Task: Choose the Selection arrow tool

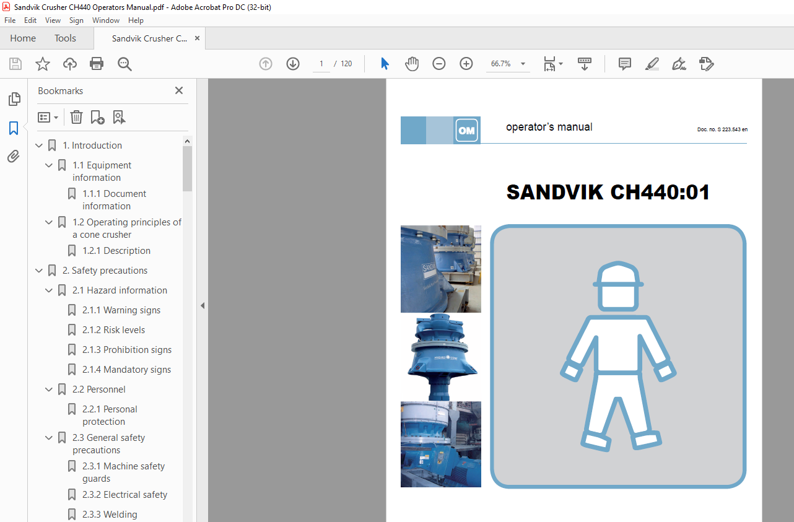Action: coord(385,63)
